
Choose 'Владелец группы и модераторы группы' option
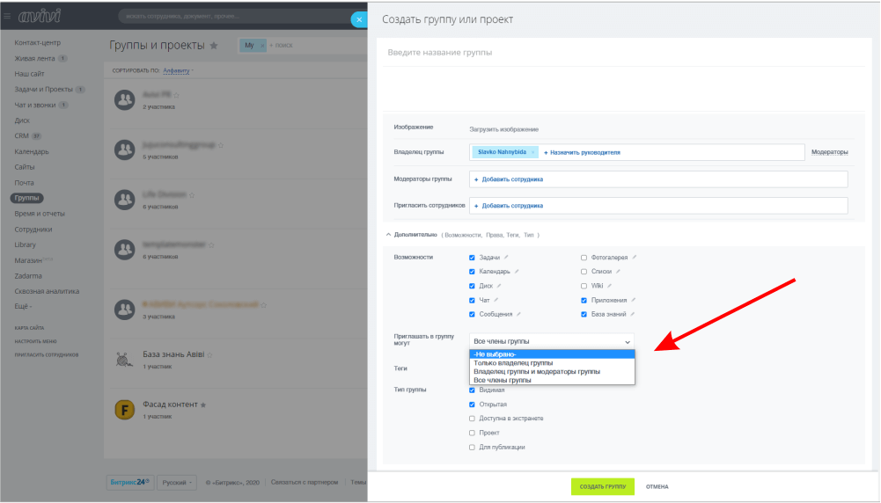pyautogui.click(x=536, y=371)
